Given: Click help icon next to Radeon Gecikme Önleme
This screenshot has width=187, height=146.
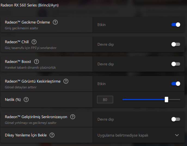Looking at the screenshot, I should click(55, 22).
